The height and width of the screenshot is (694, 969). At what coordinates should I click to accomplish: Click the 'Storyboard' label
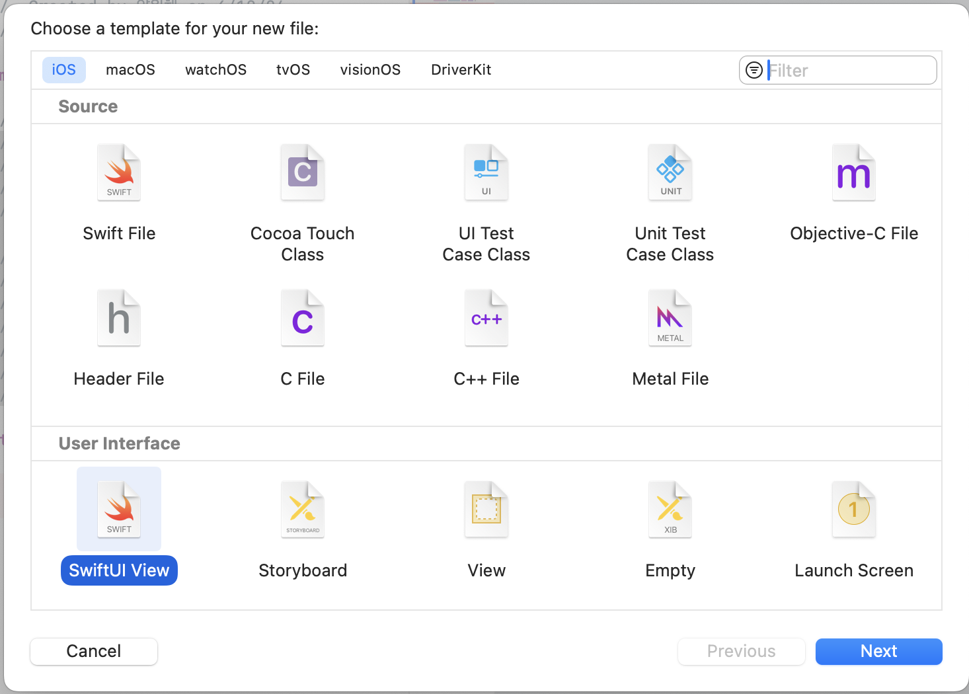(x=303, y=570)
